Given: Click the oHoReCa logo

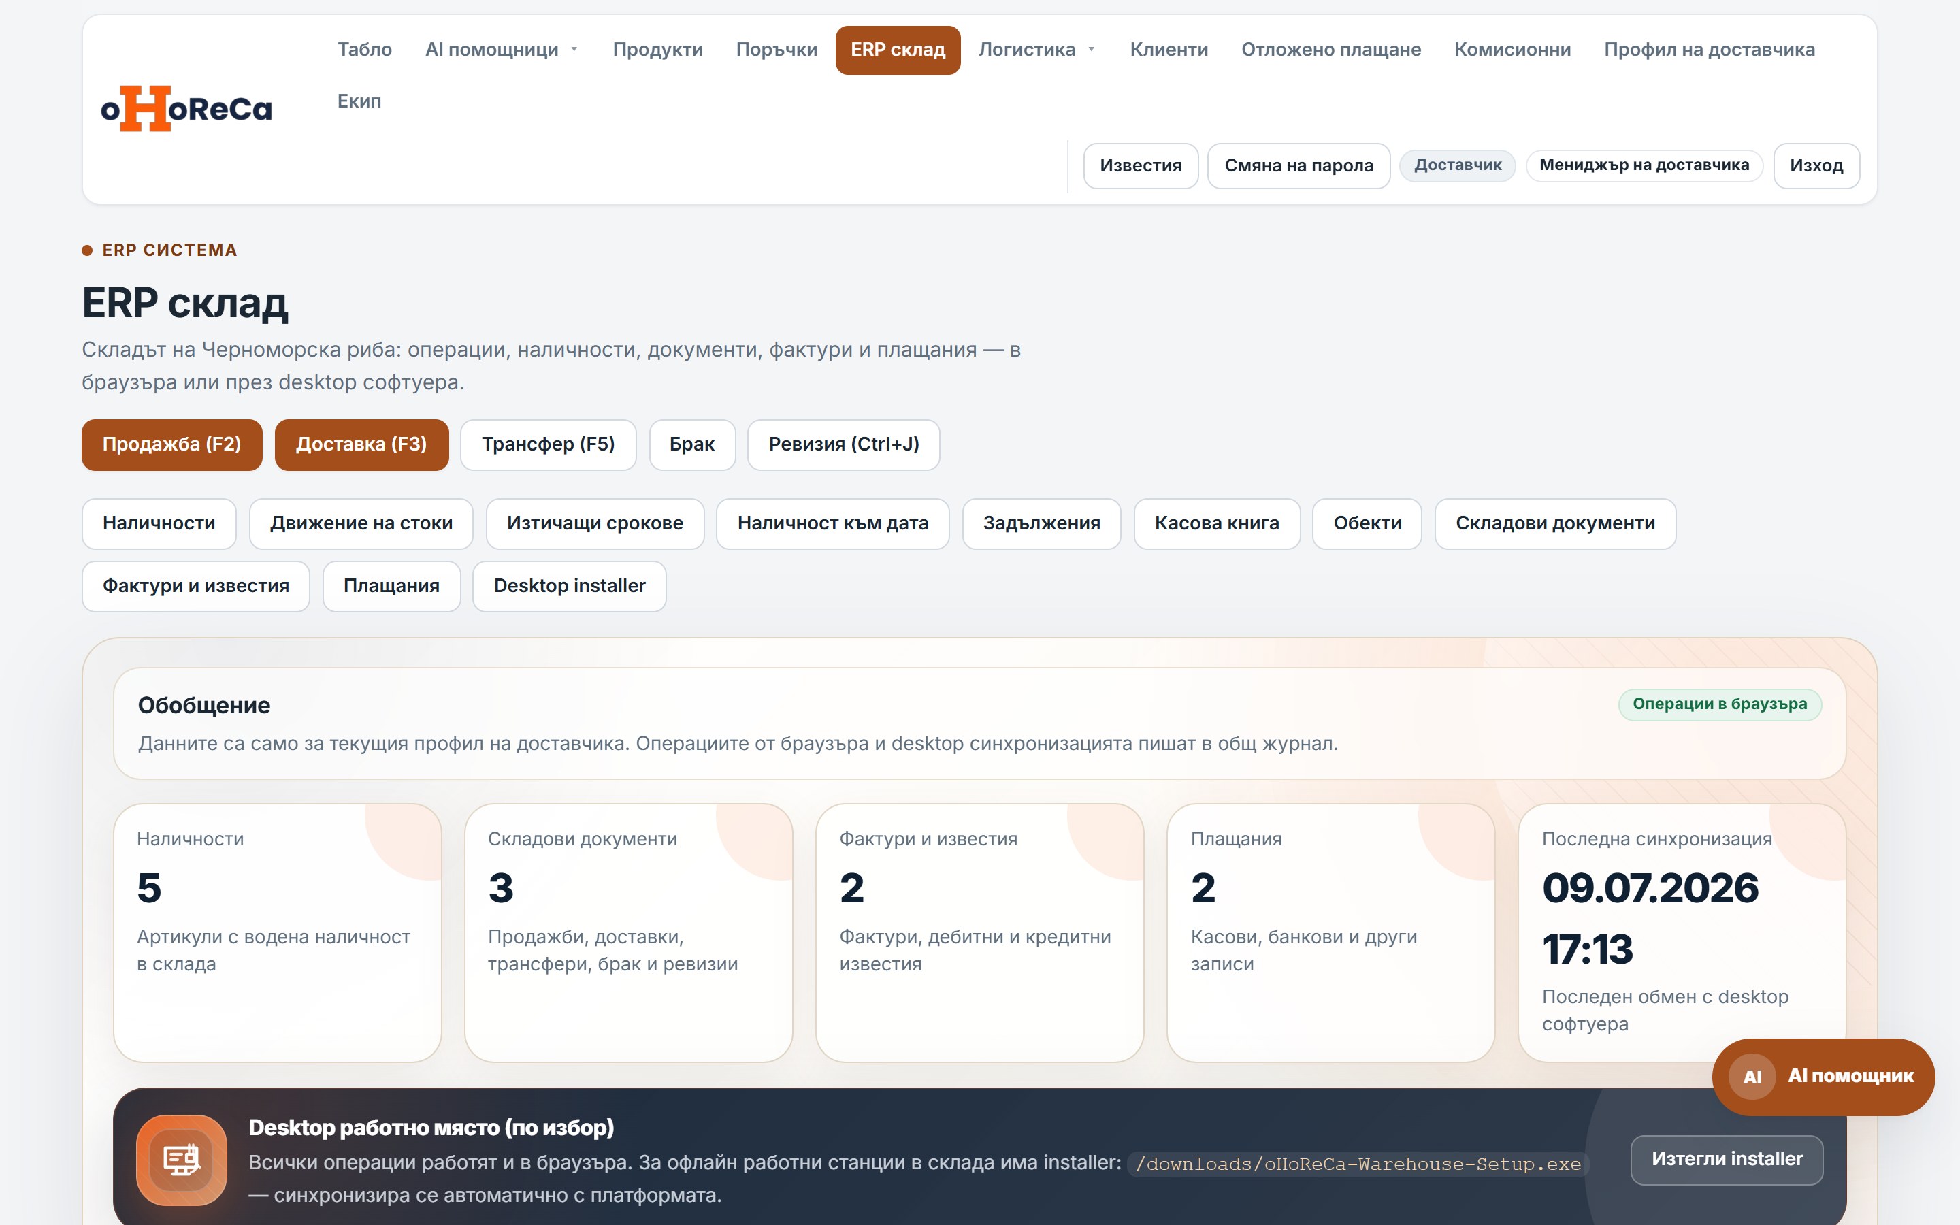Looking at the screenshot, I should 186,109.
